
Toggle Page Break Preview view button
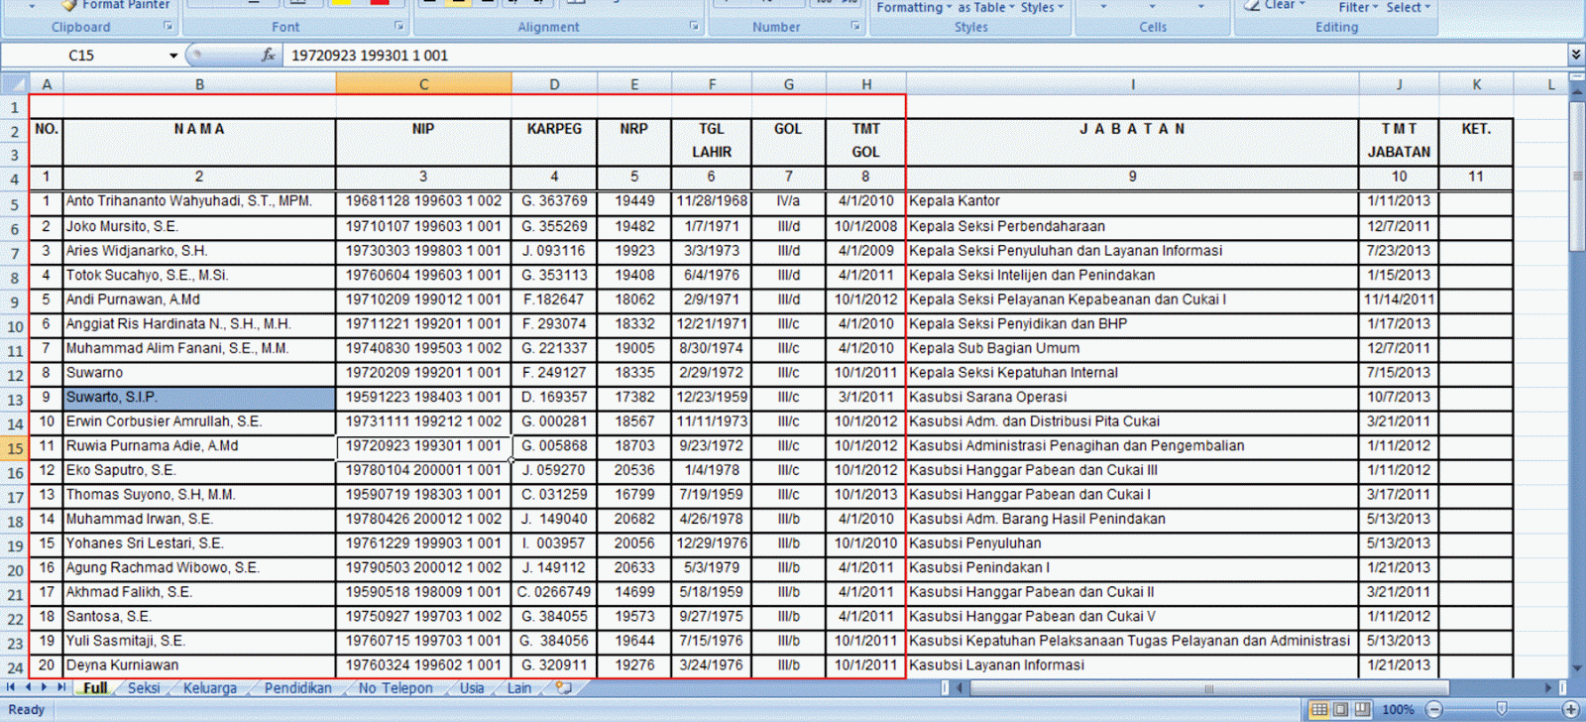pos(1362,709)
